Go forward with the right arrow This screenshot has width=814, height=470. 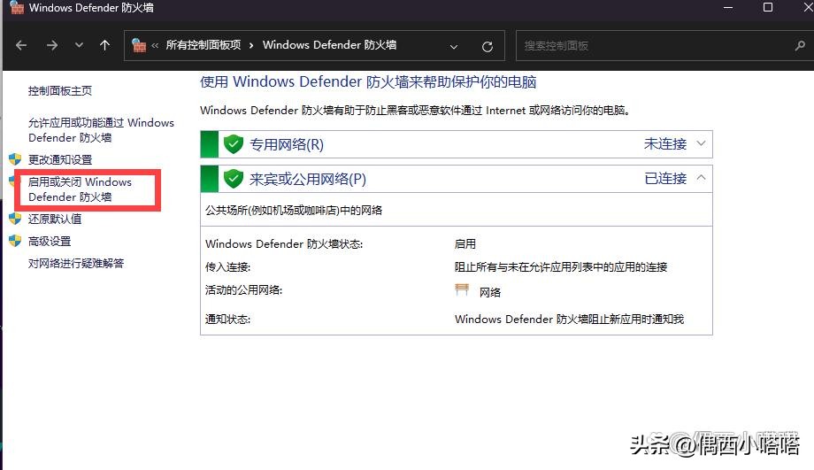[x=52, y=46]
